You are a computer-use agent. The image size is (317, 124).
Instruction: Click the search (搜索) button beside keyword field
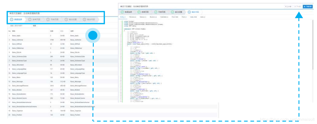(x=34, y=26)
